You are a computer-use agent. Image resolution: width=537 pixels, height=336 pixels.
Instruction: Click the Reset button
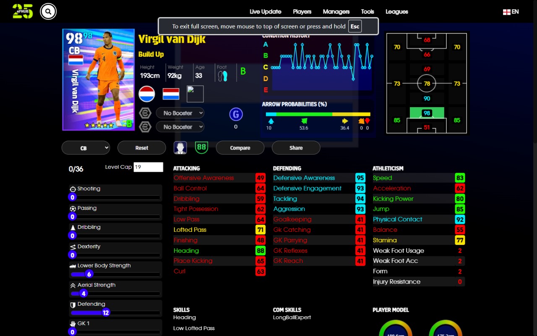point(142,148)
